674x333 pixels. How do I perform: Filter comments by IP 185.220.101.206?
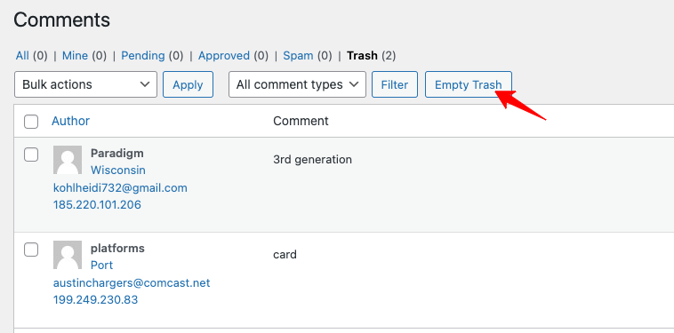coord(97,205)
